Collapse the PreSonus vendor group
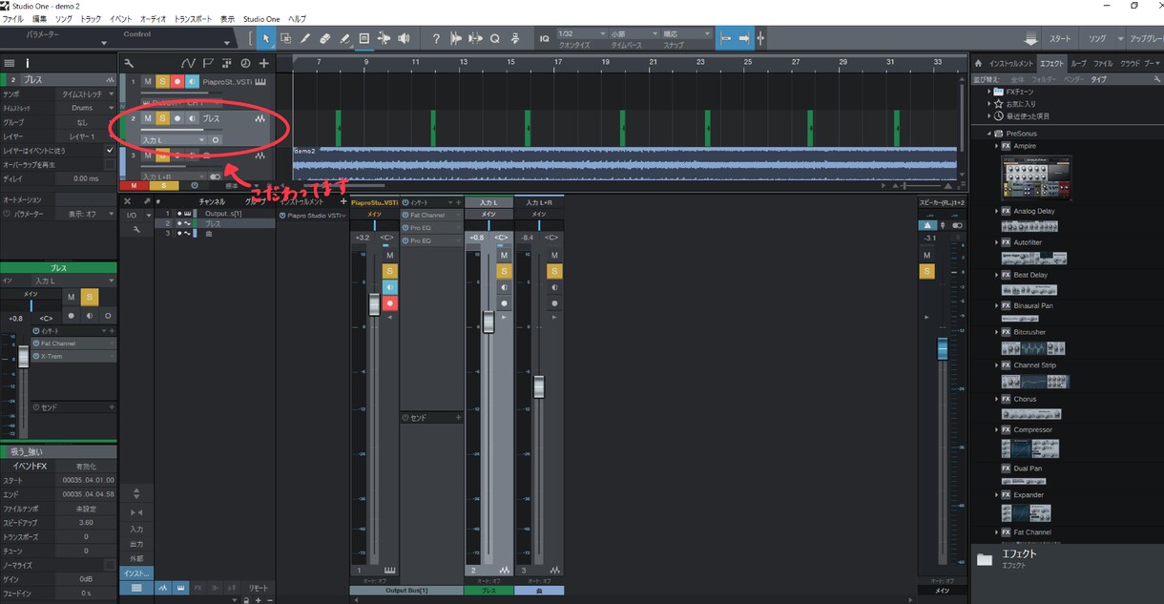The image size is (1164, 604). coord(988,134)
